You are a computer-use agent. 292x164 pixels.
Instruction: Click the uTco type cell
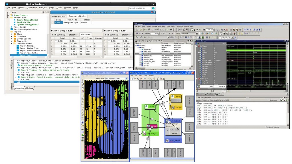[88, 46]
